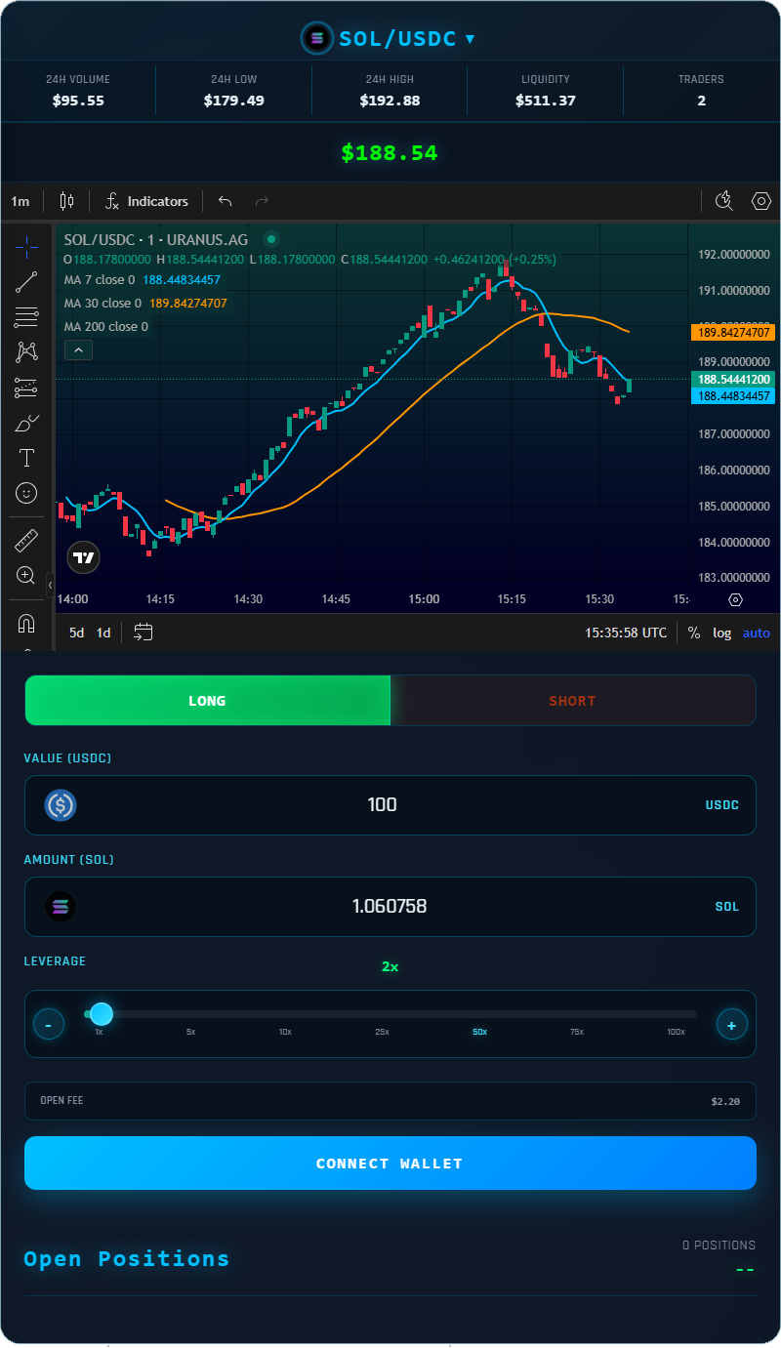
Task: Set chart range to 1d
Action: (103, 633)
